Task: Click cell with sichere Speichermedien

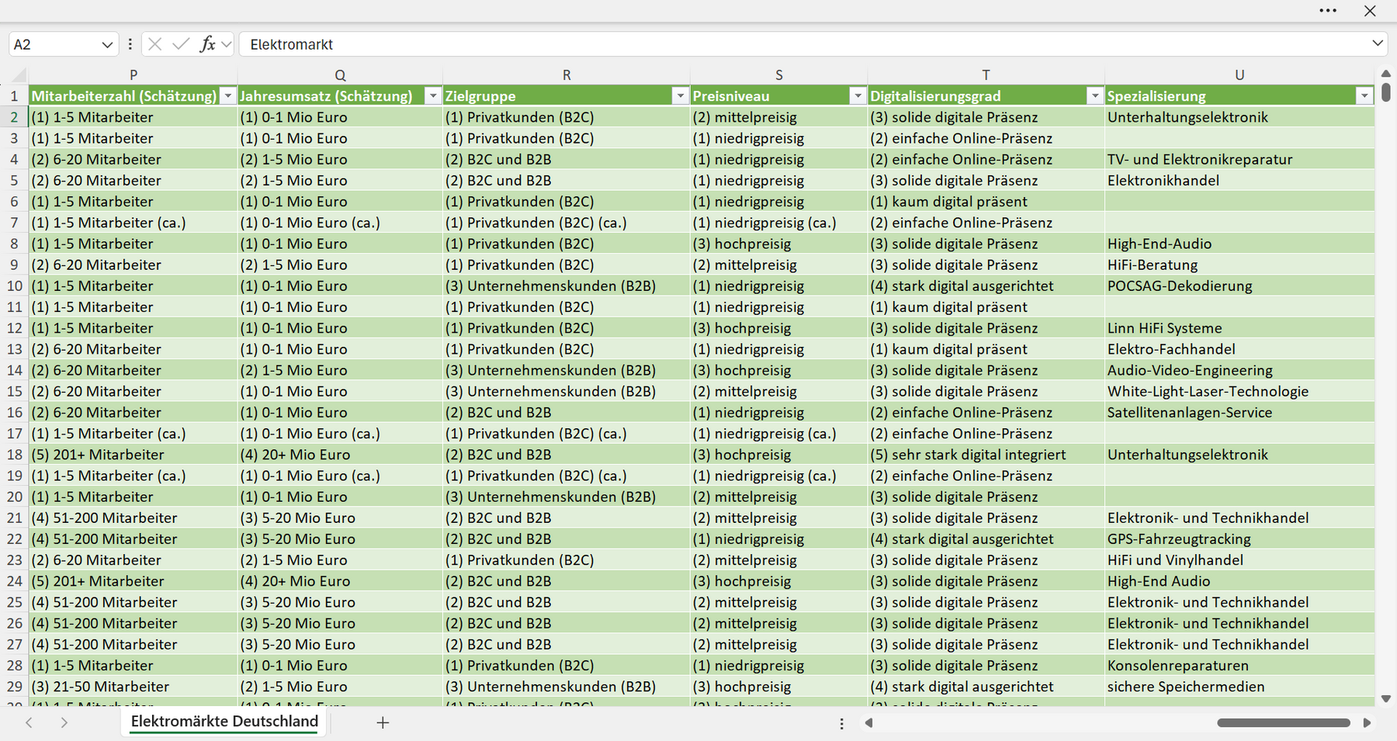Action: point(1239,687)
